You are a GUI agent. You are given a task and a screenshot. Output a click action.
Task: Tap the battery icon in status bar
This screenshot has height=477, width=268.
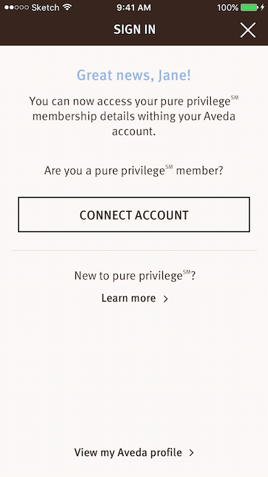point(249,7)
